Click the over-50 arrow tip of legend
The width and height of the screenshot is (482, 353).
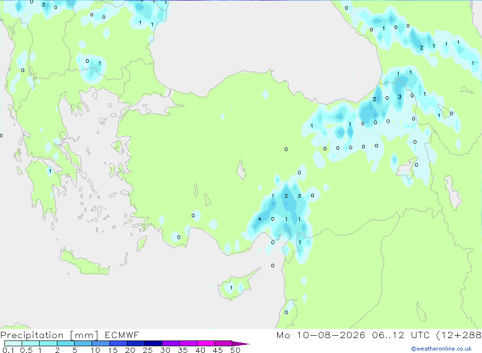241,343
